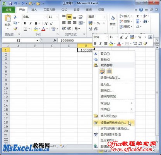The width and height of the screenshot is (161, 155).
Task: Click the Cut scissors icon in the ribbon
Action: tap(15, 17)
